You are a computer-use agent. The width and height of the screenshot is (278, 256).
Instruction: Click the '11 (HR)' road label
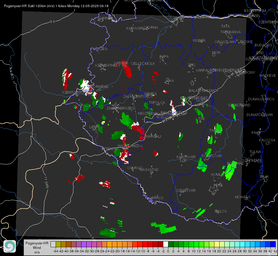point(47,182)
